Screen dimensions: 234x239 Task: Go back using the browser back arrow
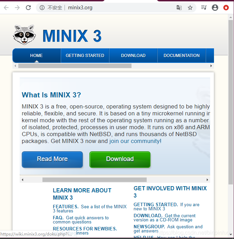6,8
